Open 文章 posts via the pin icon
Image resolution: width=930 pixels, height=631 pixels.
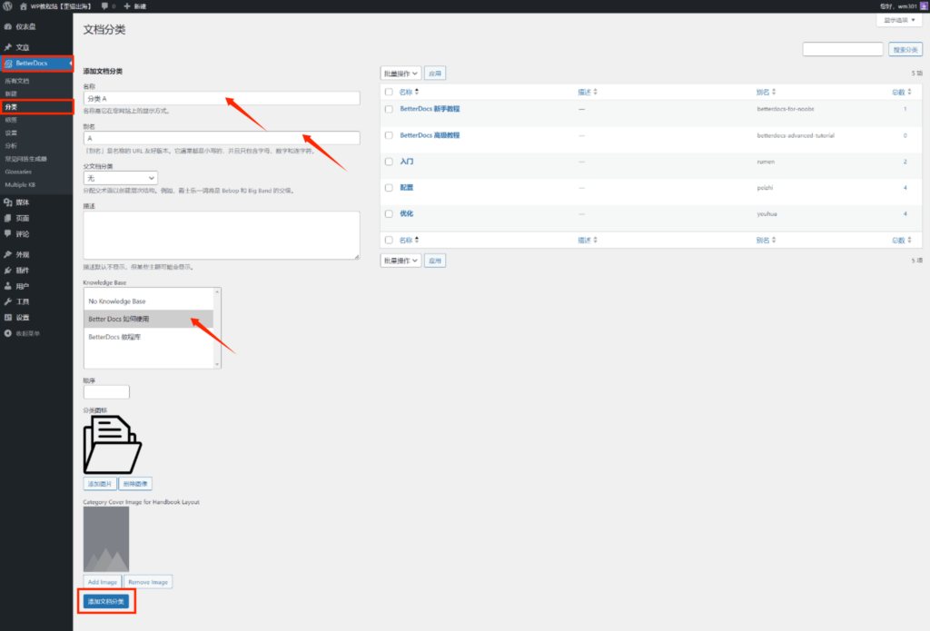(x=7, y=47)
